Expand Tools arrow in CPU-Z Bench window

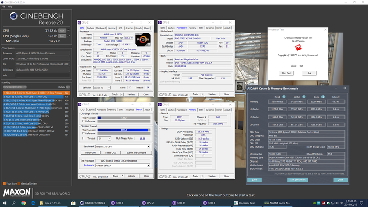coord(122,176)
